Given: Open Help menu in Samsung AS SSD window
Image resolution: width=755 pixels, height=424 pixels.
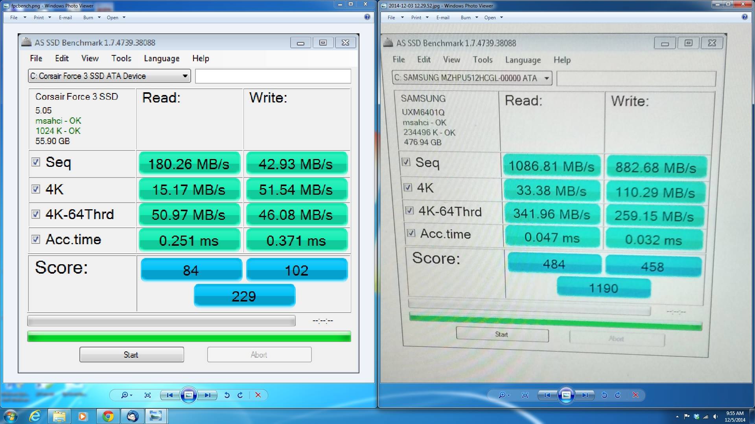Looking at the screenshot, I should (x=562, y=60).
